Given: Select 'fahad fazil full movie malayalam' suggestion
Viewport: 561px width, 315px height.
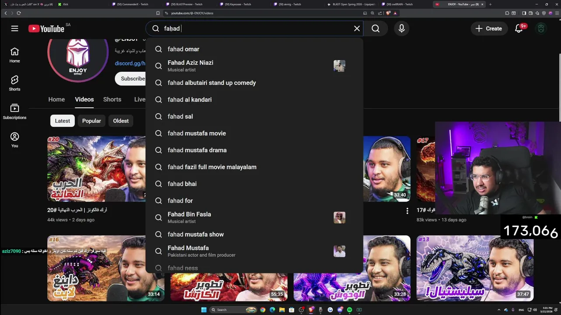Looking at the screenshot, I should coord(254,167).
